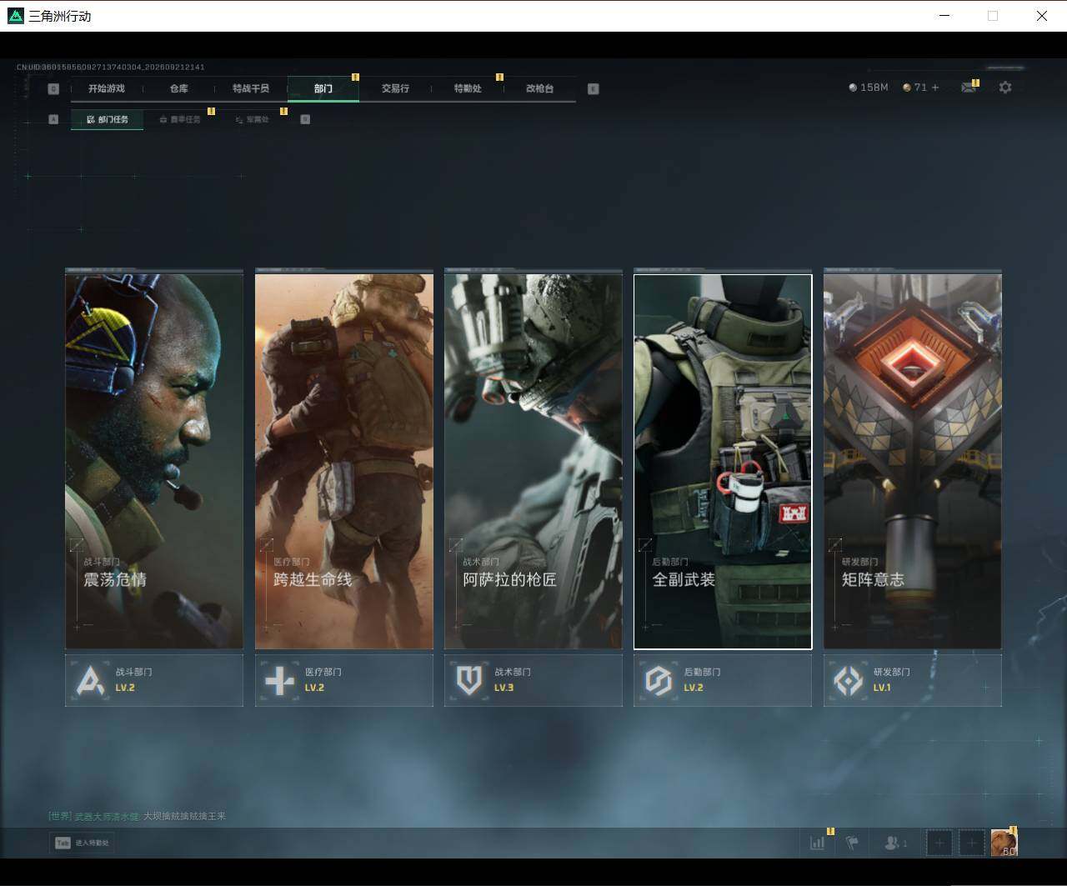This screenshot has height=886, width=1067.
Task: Click the plus icon next to 71 currency
Action: click(x=935, y=88)
